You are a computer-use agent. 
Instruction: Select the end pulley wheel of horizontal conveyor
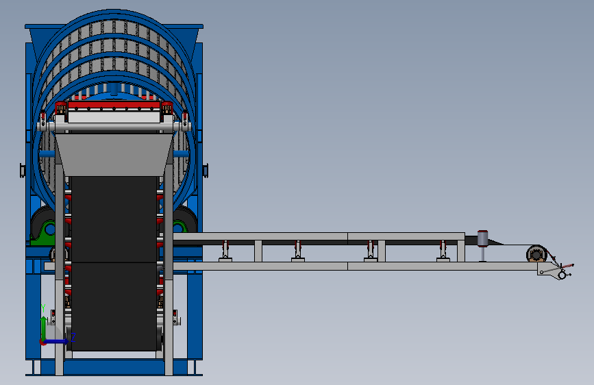pos(536,253)
